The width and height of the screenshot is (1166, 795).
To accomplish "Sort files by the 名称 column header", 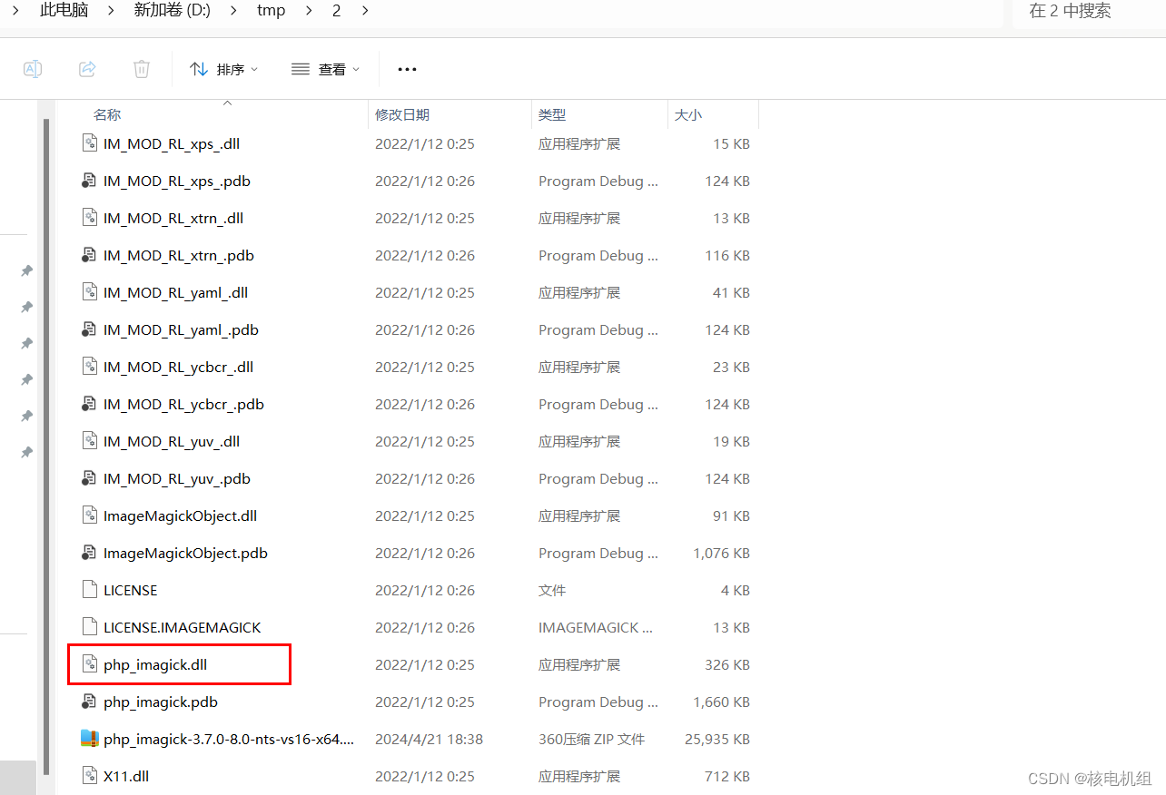I will point(106,114).
